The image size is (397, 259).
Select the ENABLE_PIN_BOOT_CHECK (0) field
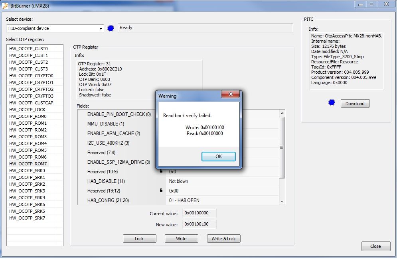pos(119,114)
